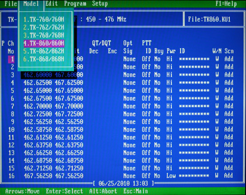Click W/N value W for channel 7
246x195 pixels.
[217, 106]
